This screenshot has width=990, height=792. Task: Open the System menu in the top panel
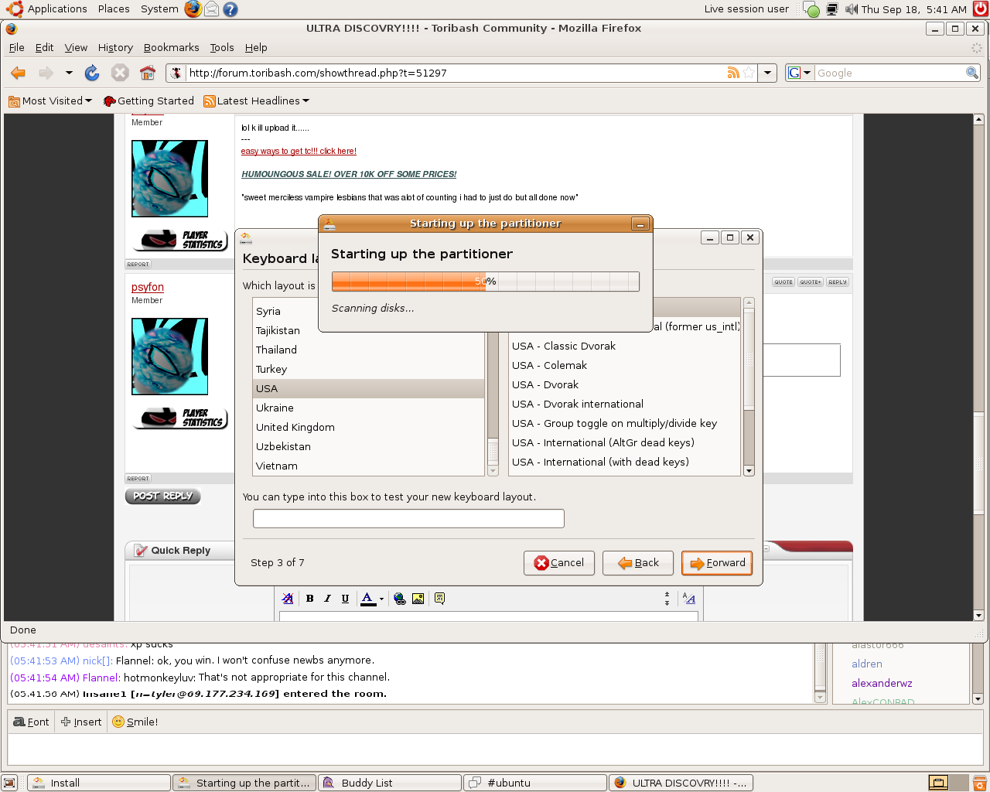tap(159, 9)
